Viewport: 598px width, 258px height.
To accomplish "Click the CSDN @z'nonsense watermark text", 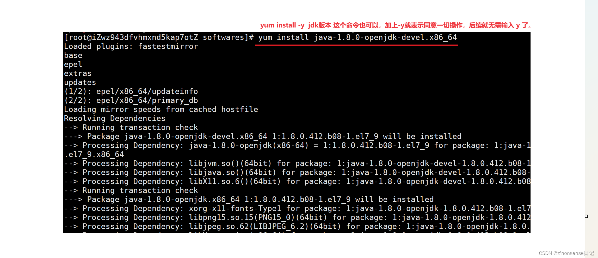I will coord(566,253).
